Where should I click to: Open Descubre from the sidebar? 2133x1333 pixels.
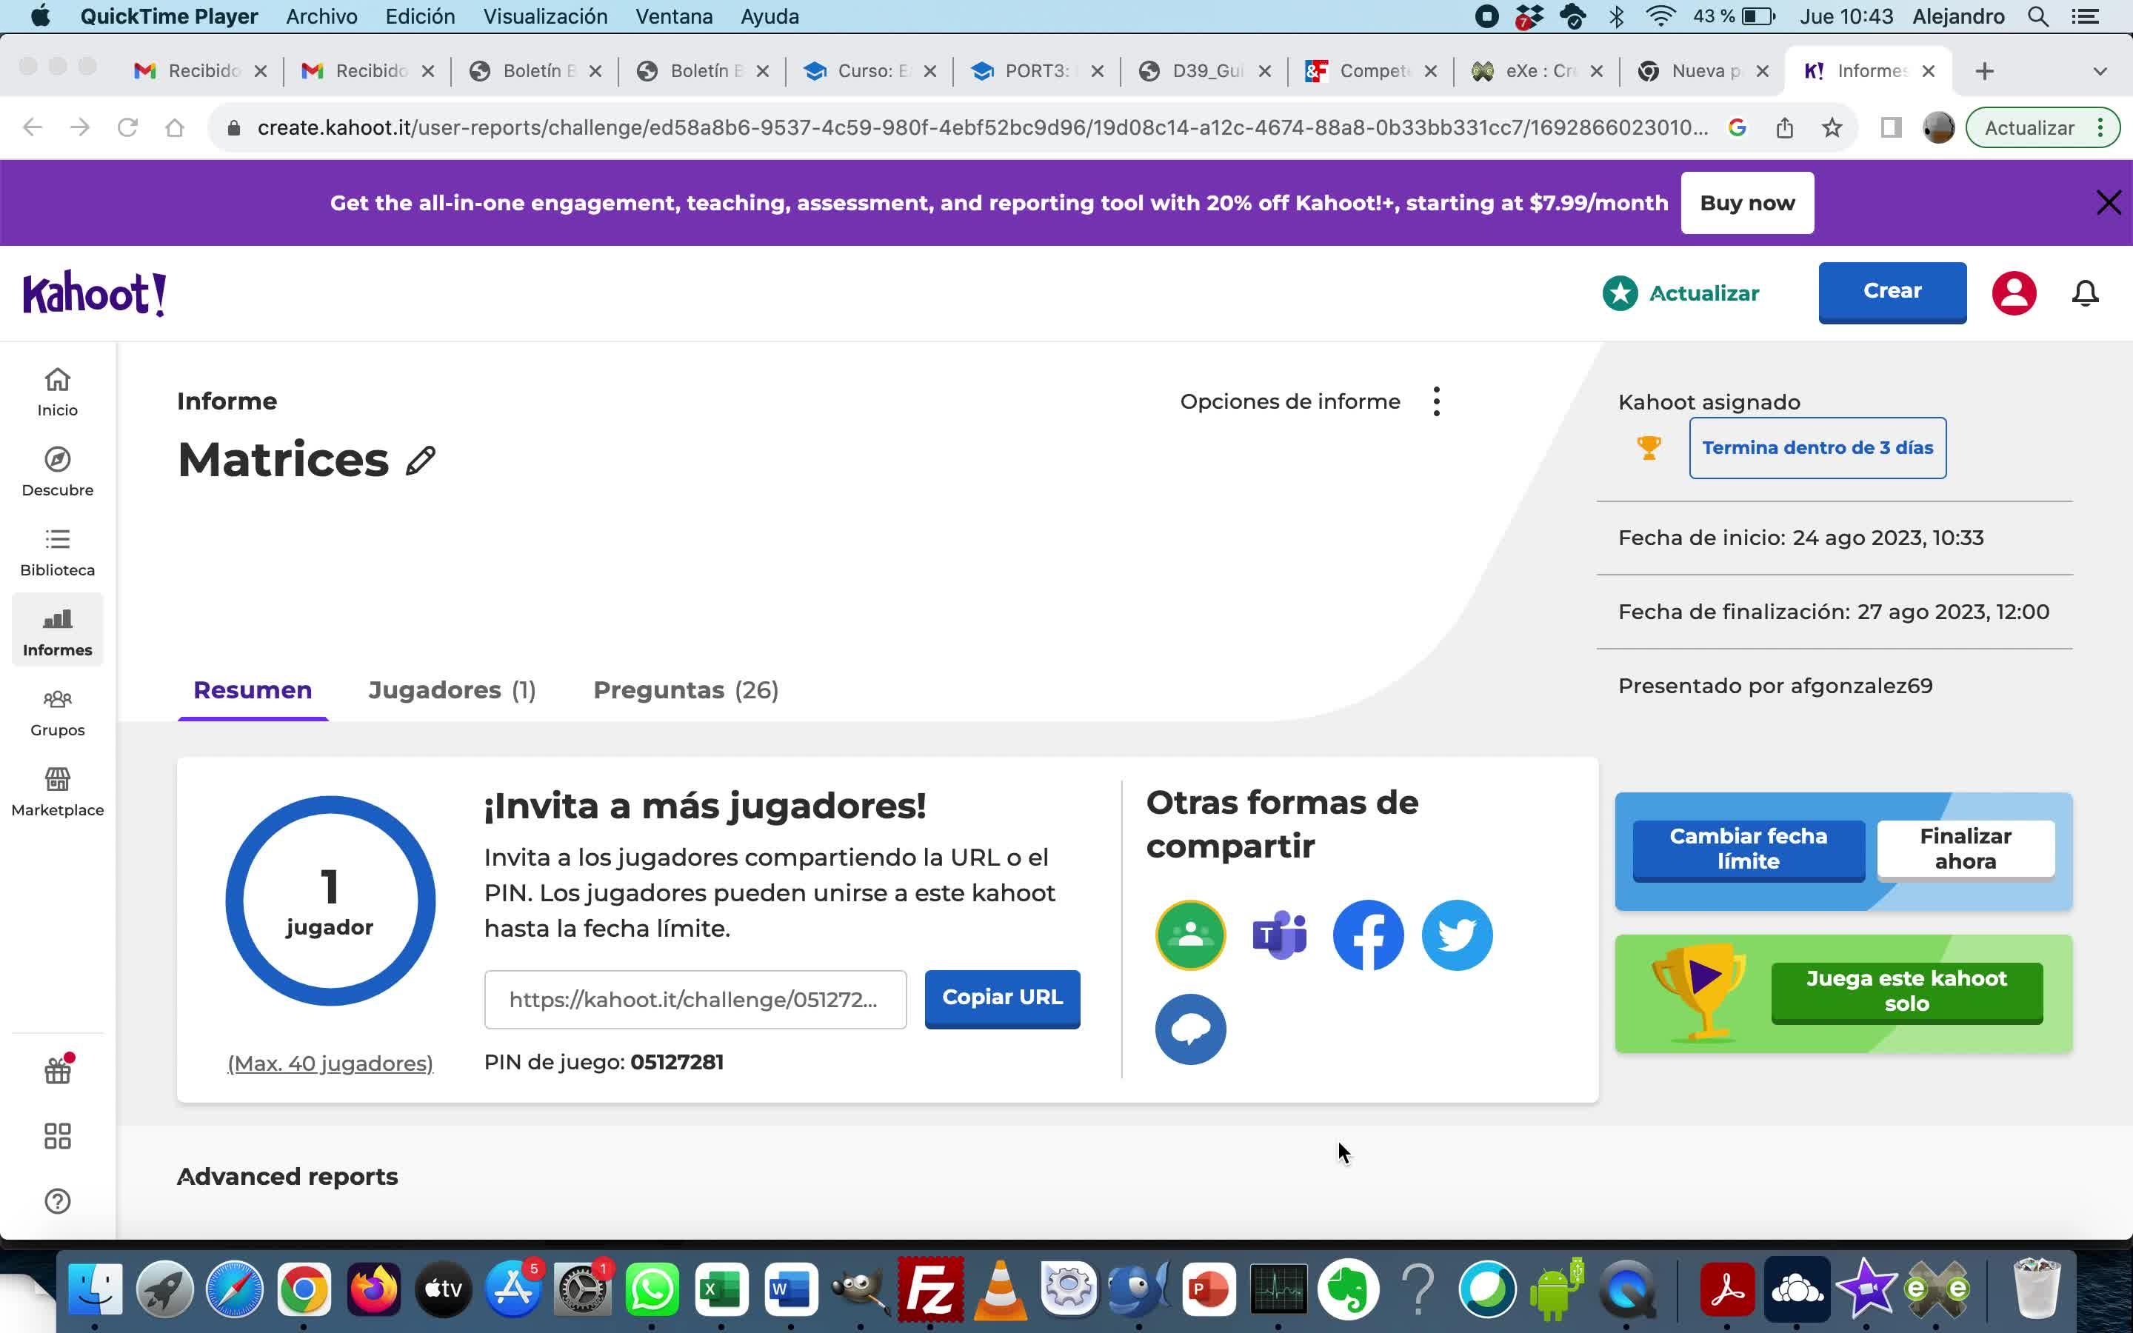tap(57, 472)
